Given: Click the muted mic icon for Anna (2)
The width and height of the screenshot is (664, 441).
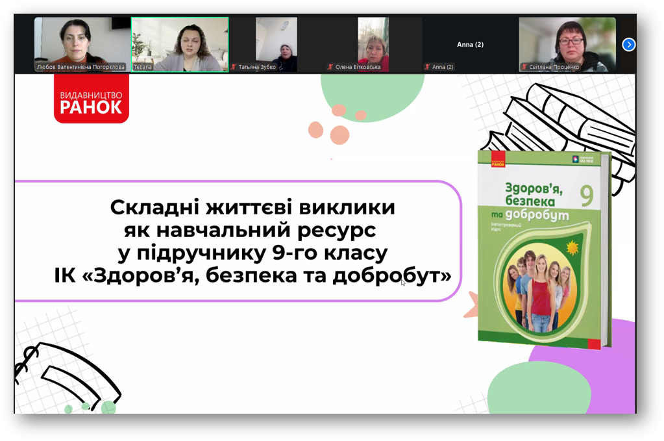Looking at the screenshot, I should (427, 67).
